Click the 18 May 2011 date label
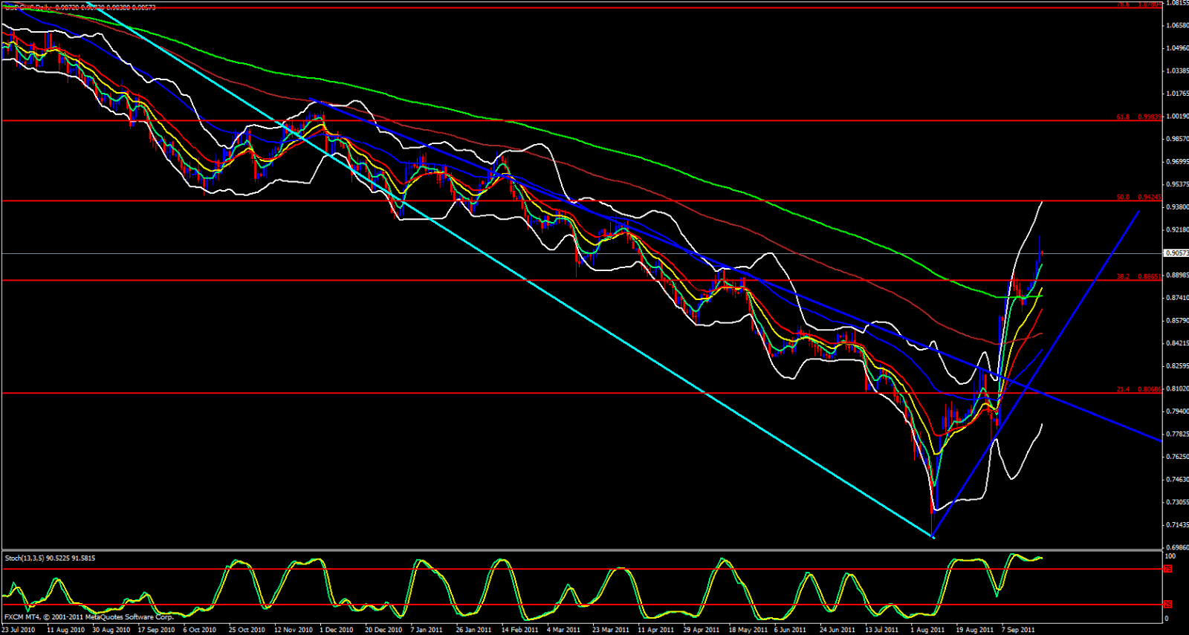The width and height of the screenshot is (1189, 635). (x=748, y=630)
